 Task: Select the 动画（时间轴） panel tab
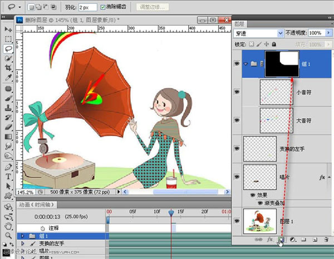36,204
